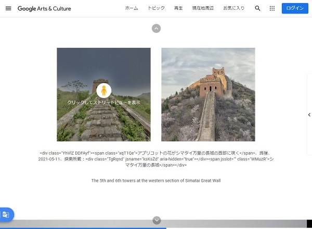Click the blue story progress bar
Image resolution: width=312 pixels, height=229 pixels.
[x=83, y=227]
